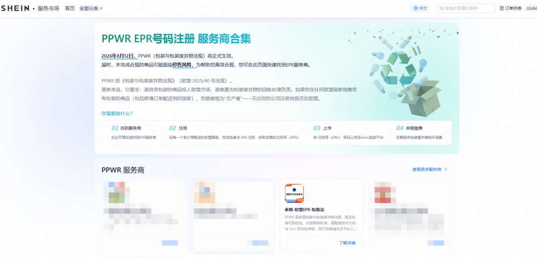This screenshot has height=258, width=537.
Task: Expand the 全部分类 dropdown
Action: pyautogui.click(x=91, y=8)
